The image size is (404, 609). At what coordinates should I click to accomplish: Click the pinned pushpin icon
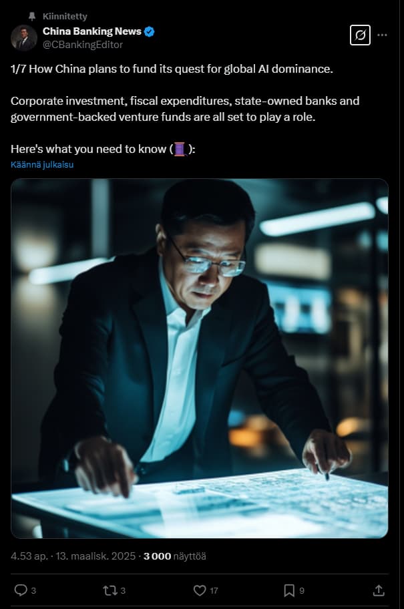(32, 16)
